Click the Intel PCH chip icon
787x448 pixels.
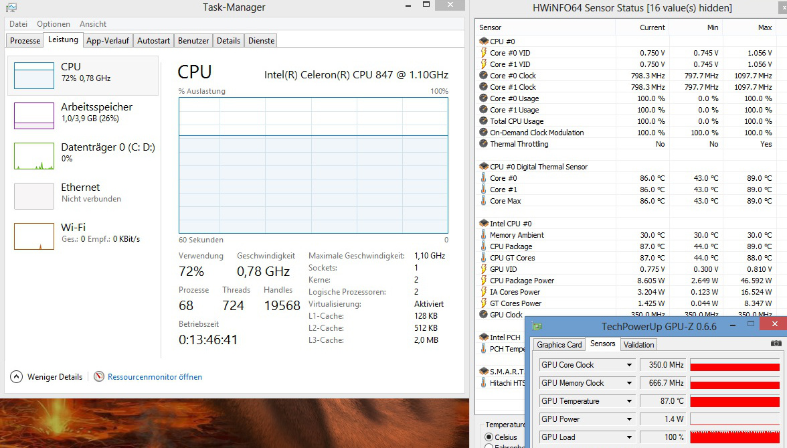484,337
